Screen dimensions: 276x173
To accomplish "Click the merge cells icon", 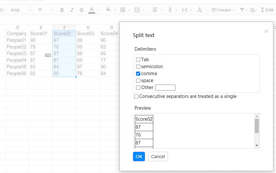I will pyautogui.click(x=137, y=10).
